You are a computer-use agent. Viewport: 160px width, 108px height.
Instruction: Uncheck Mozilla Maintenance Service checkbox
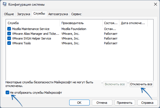click(9, 29)
